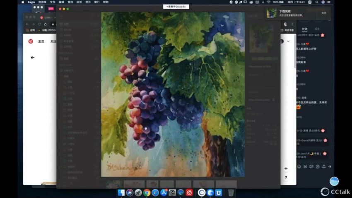Open the Apple menu
Viewport: 352px width, 198px height.
pyautogui.click(x=23, y=2)
